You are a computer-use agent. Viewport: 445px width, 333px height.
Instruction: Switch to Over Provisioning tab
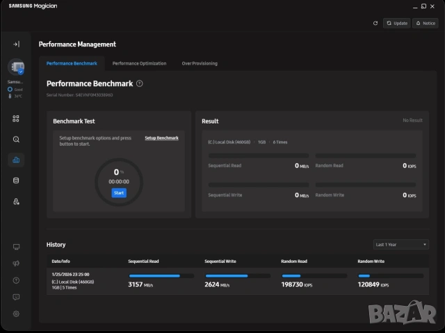point(200,63)
